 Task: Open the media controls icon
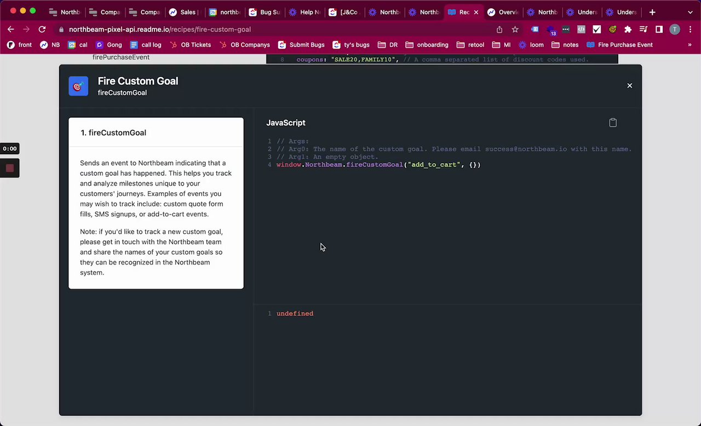[x=643, y=30]
